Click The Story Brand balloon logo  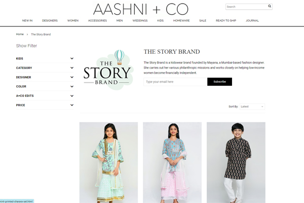click(x=107, y=70)
